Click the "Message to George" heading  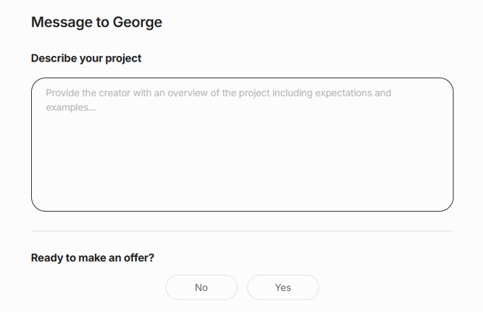pyautogui.click(x=96, y=22)
